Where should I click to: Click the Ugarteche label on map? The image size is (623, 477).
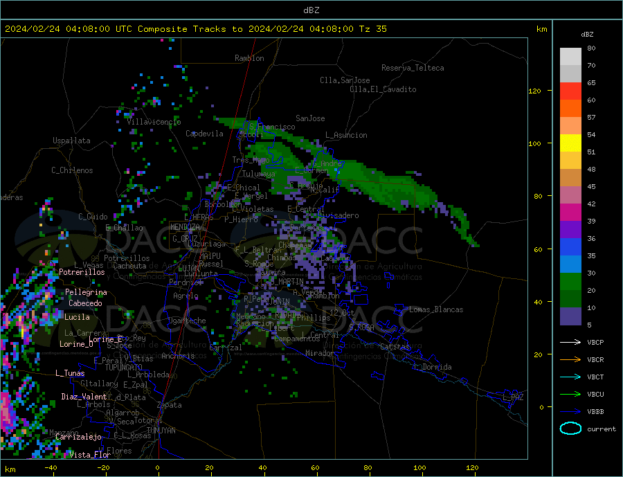coord(187,321)
